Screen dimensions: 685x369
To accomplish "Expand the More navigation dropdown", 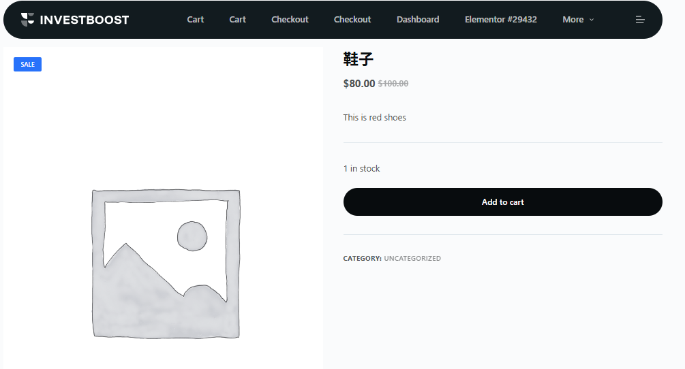I will [x=573, y=20].
